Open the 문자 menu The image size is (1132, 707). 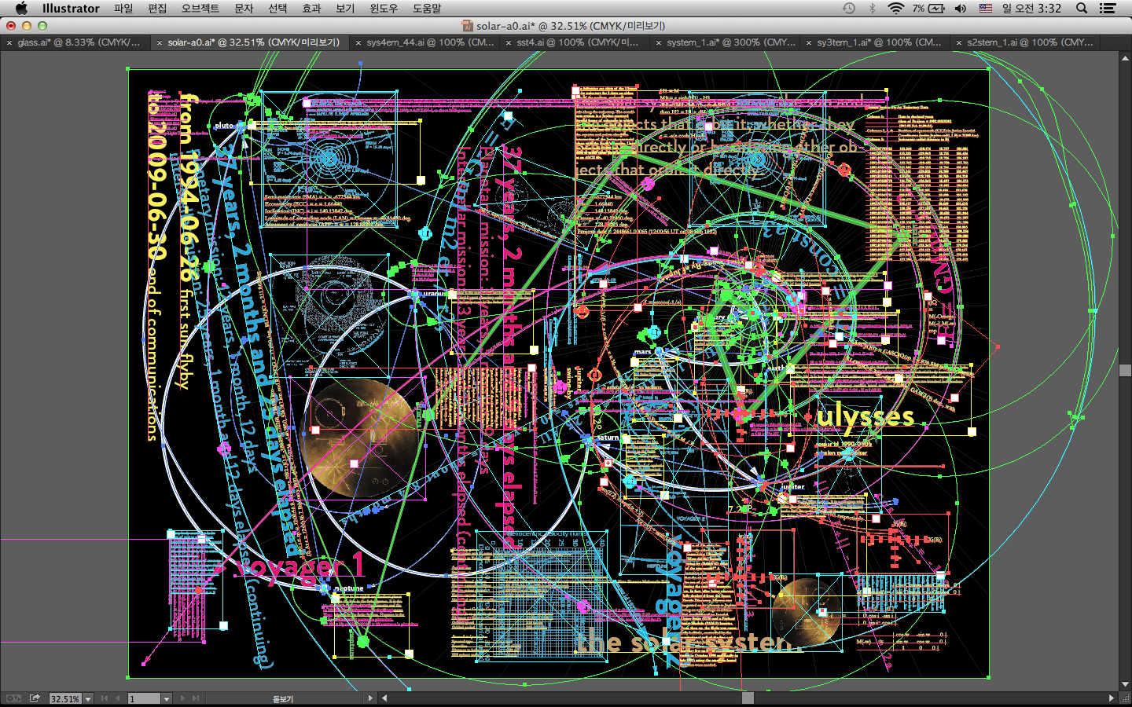coord(244,8)
